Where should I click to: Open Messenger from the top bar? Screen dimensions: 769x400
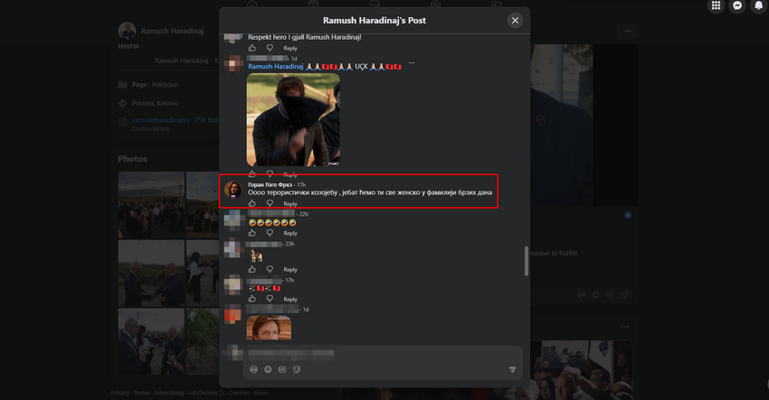737,6
